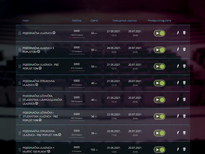Edit the 40 kn POJEDINAČNA STRUKOVNA ULAZNICA
This screenshot has width=205, height=154.
(178, 83)
